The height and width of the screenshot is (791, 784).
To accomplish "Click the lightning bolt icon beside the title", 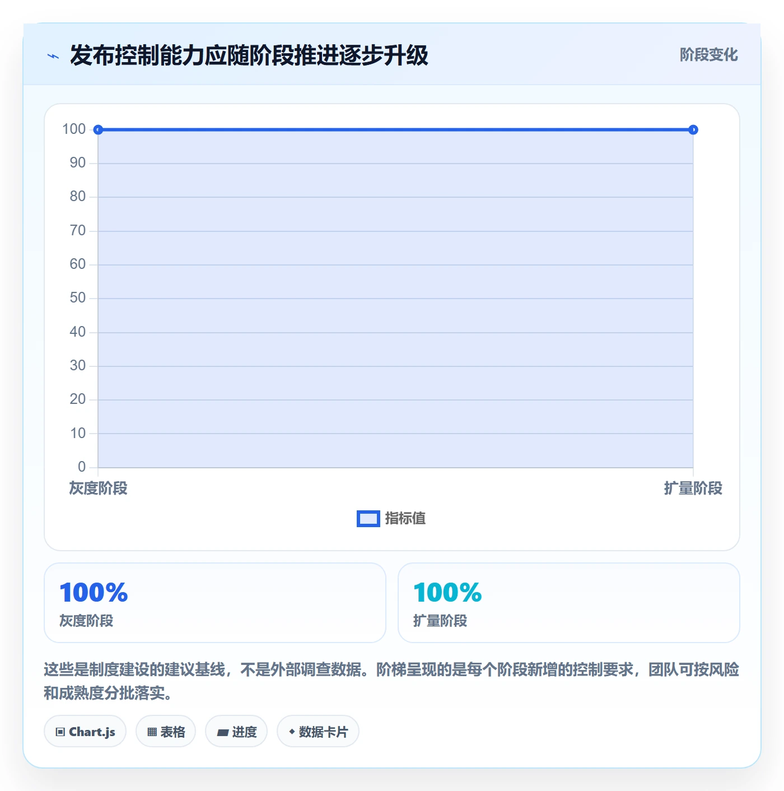I will click(x=53, y=56).
